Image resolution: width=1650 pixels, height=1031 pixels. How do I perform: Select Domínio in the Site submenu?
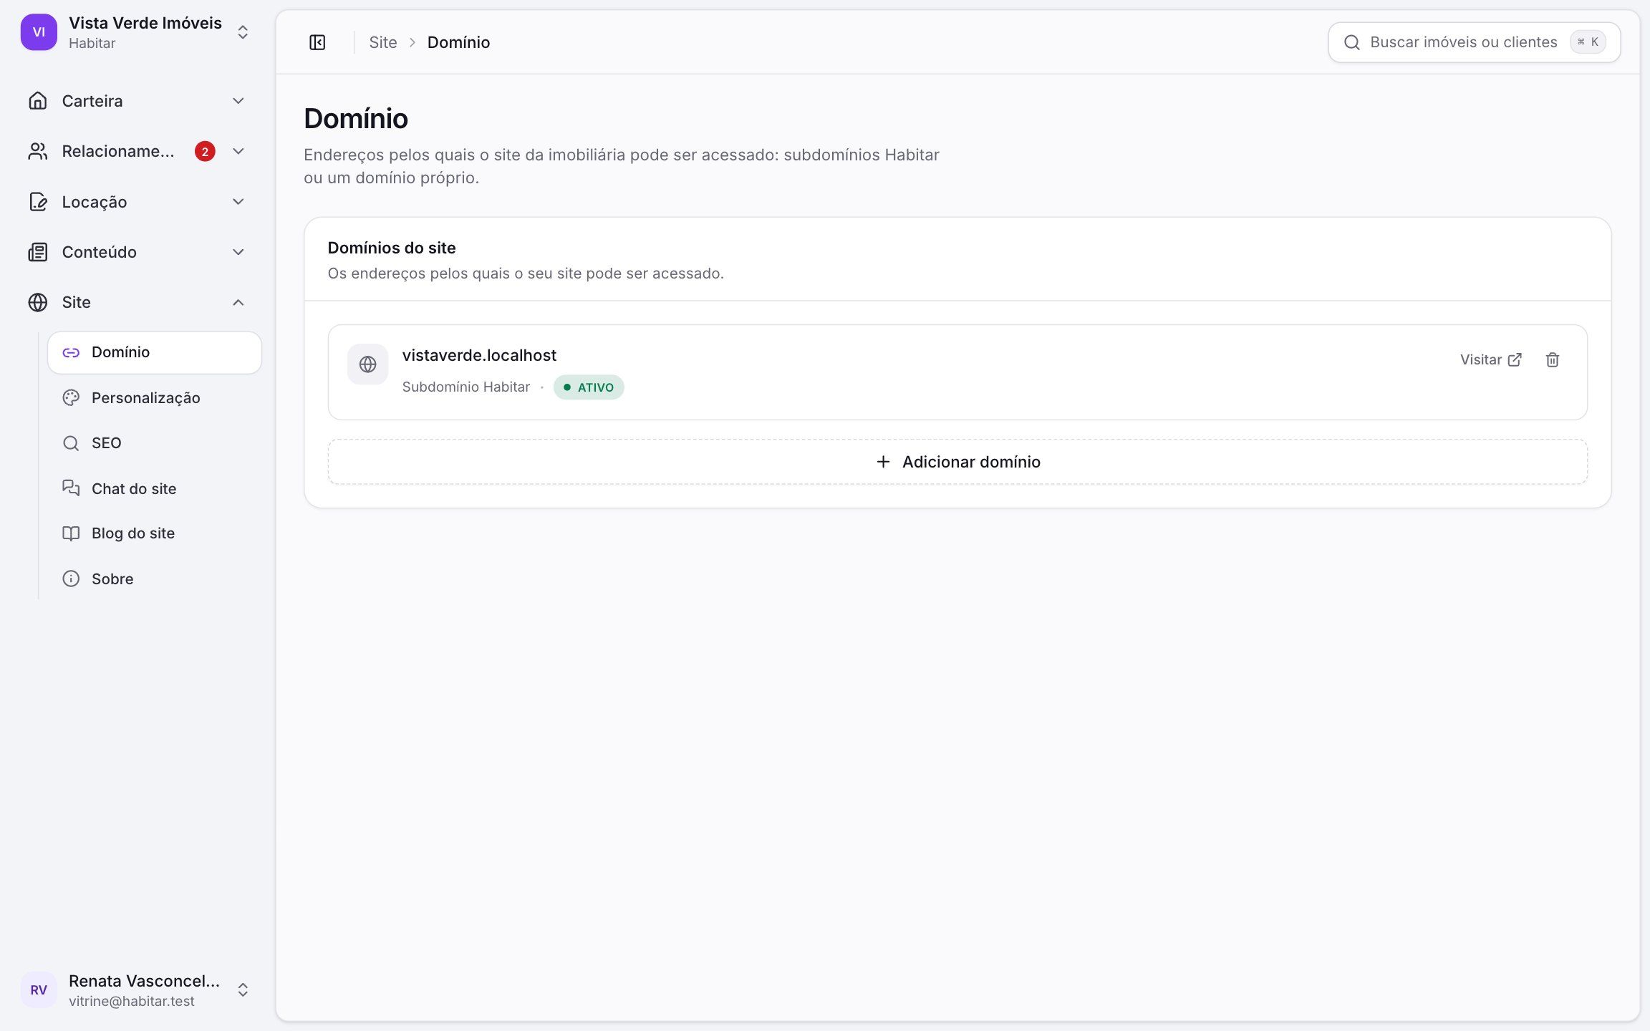(155, 352)
